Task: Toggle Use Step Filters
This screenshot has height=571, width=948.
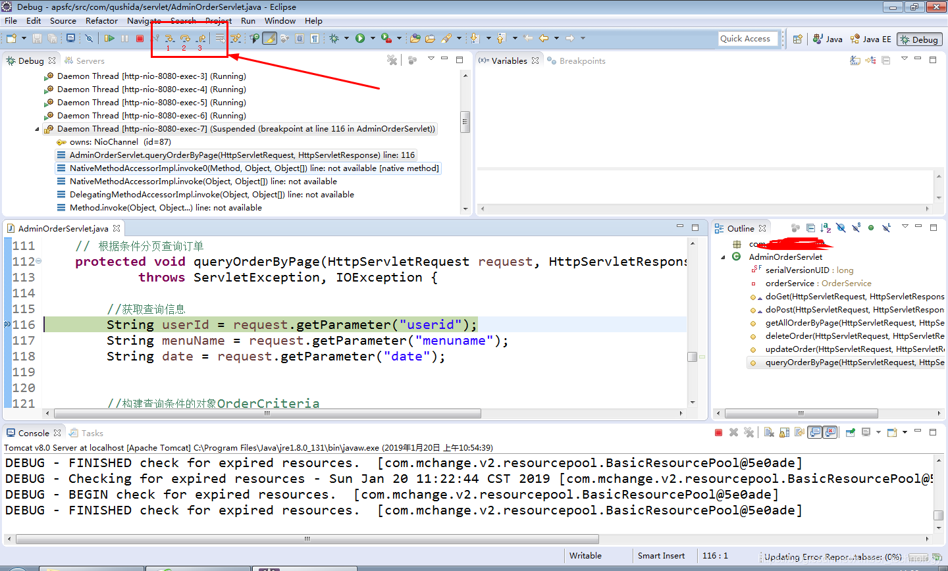Action: [x=235, y=38]
